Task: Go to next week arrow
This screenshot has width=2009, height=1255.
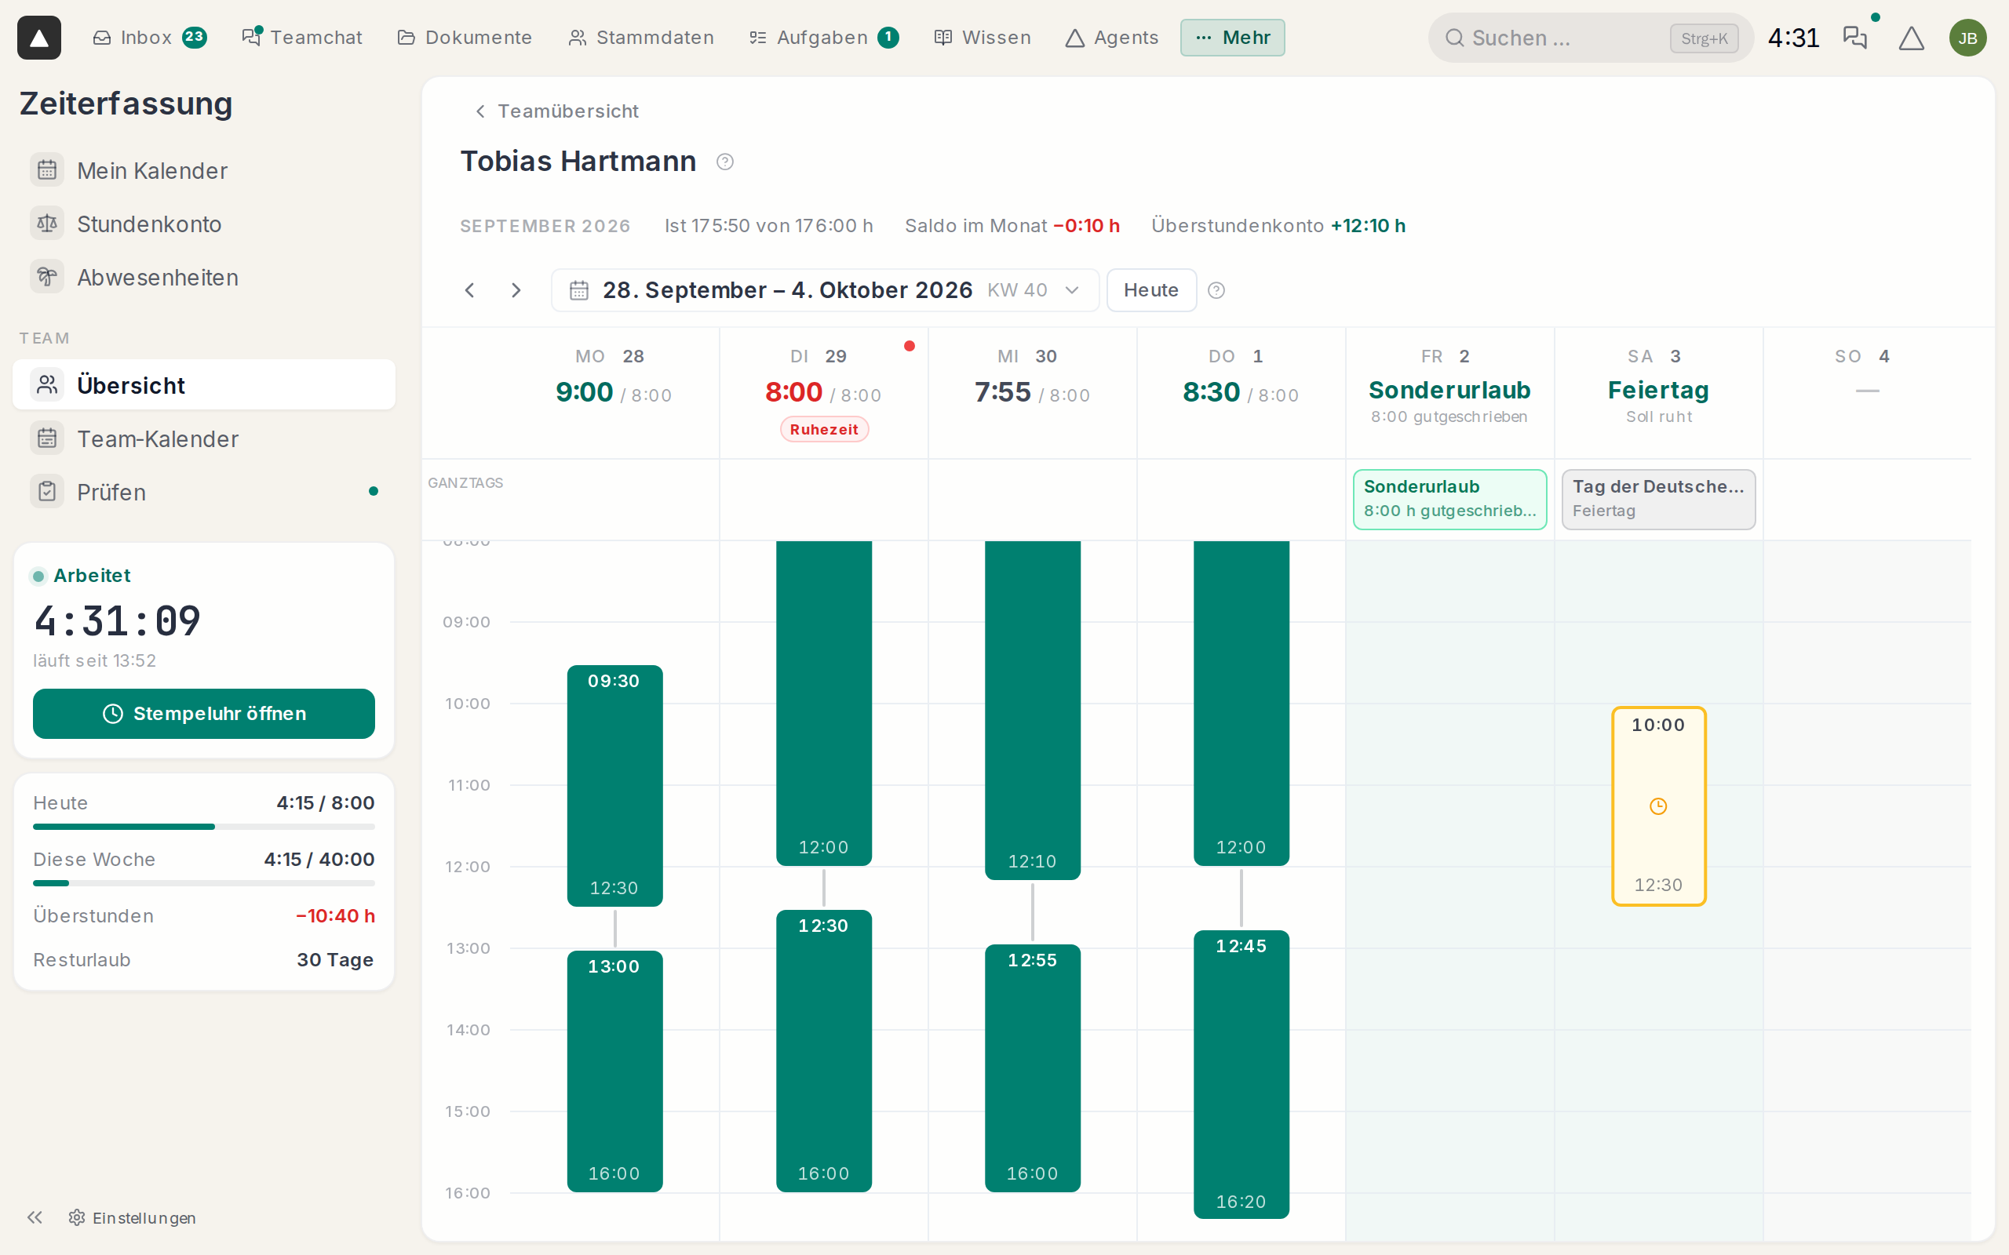Action: tap(516, 289)
